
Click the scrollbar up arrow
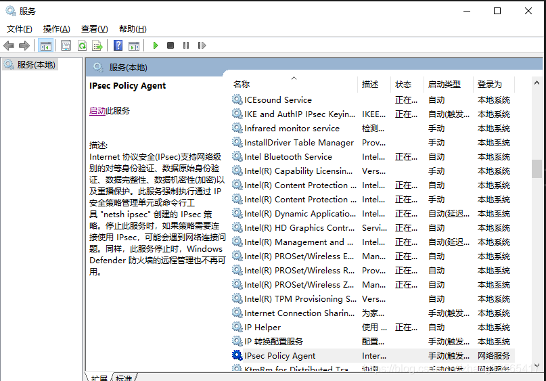coord(537,83)
